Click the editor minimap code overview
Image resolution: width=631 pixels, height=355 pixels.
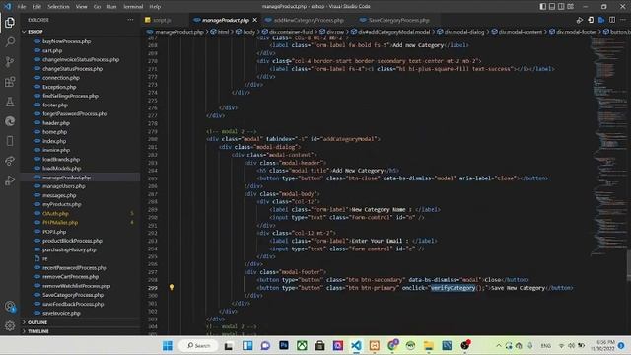point(608,145)
